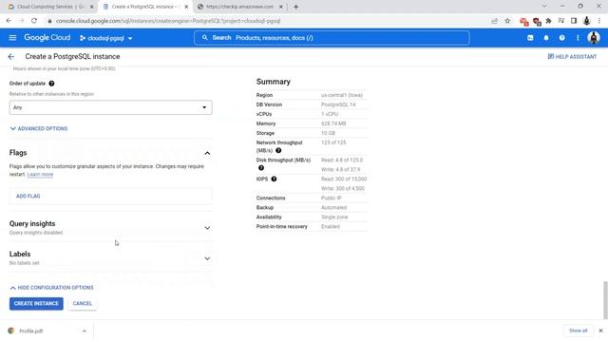This screenshot has height=342, width=608.
Task: Open the help question mark menu in the header
Action: (561, 38)
